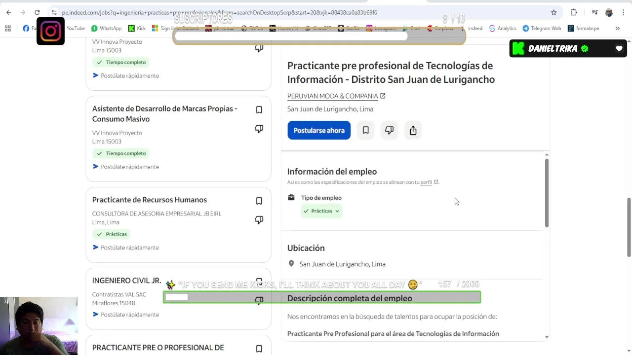632x355 pixels.
Task: Mark Practicante de Recursos Humanos as not interested
Action: [x=259, y=220]
